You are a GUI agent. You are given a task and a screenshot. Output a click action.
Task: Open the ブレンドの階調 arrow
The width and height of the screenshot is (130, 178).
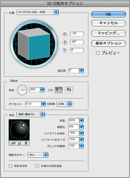point(81,146)
